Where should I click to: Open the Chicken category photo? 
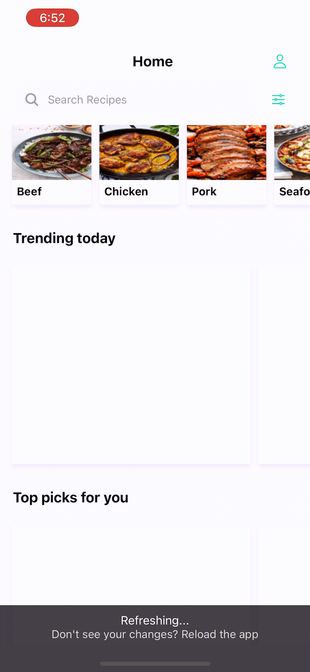pyautogui.click(x=139, y=153)
